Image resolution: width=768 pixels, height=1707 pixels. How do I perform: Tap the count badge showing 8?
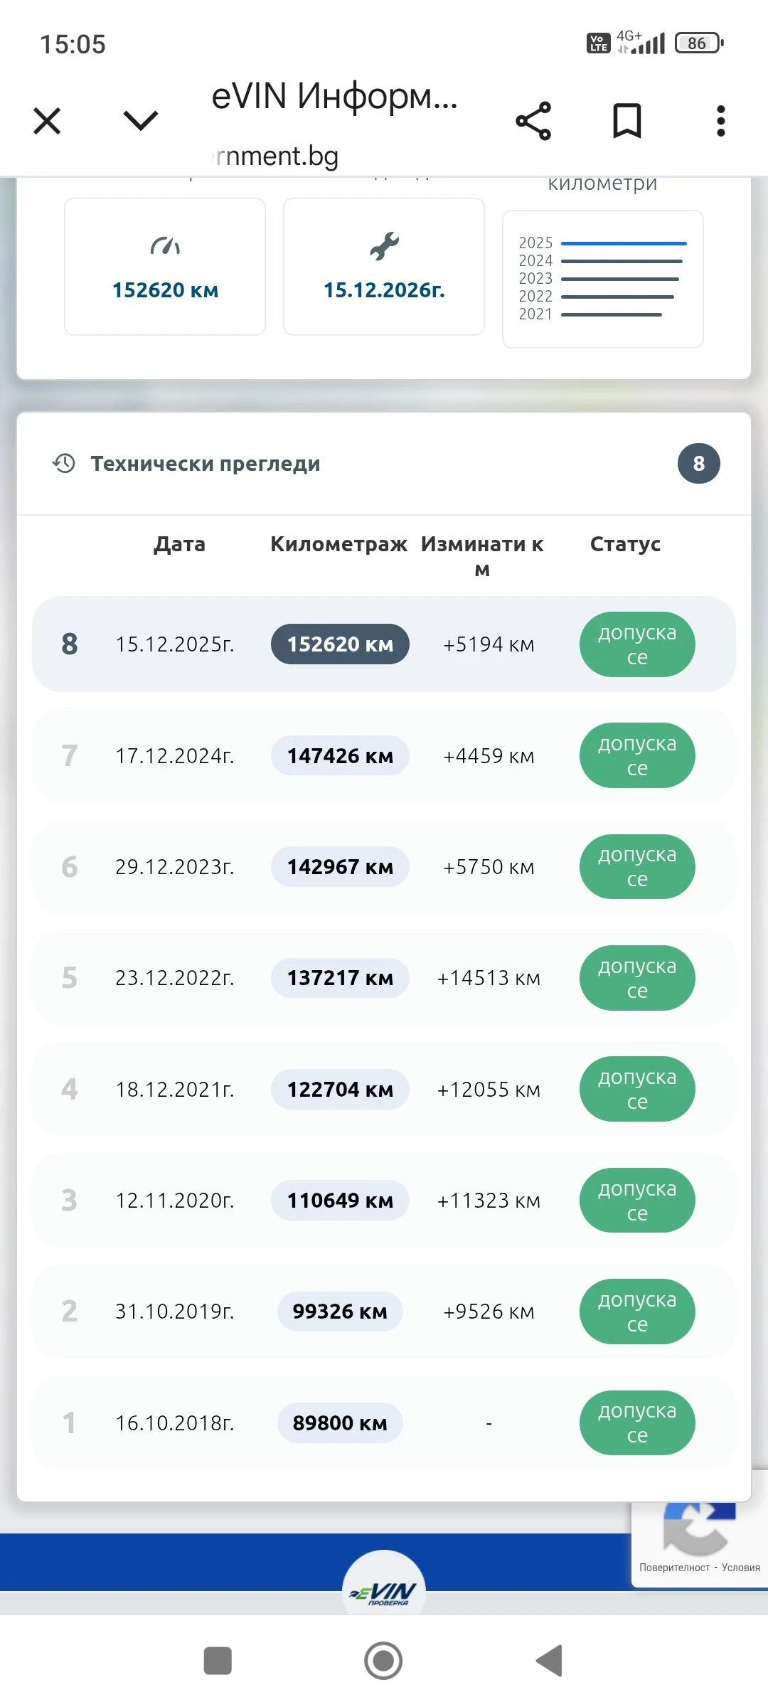click(x=698, y=464)
